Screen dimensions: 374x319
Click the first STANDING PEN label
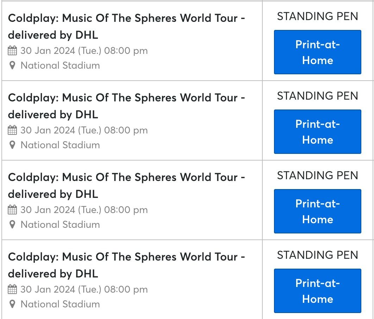pyautogui.click(x=317, y=16)
